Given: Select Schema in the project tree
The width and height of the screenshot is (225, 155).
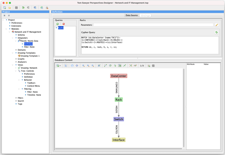Looking at the screenshot, I should 21,35.
